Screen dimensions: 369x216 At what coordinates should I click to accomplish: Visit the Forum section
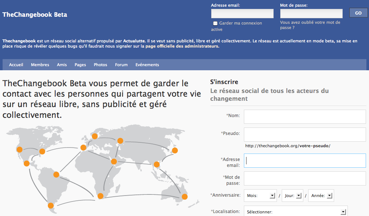tap(121, 65)
